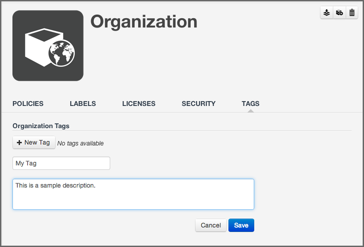364x247 pixels.
Task: Click the tag name field containing My Tag
Action: pyautogui.click(x=61, y=163)
